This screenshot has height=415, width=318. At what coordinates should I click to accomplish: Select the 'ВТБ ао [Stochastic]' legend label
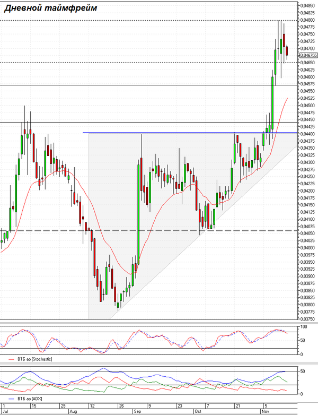[35, 359]
